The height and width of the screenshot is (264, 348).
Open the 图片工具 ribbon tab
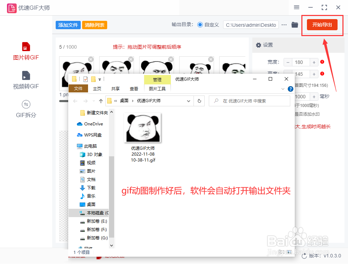tap(157, 89)
